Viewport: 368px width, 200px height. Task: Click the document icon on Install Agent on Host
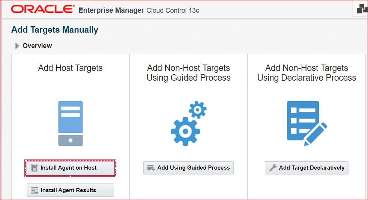35,168
